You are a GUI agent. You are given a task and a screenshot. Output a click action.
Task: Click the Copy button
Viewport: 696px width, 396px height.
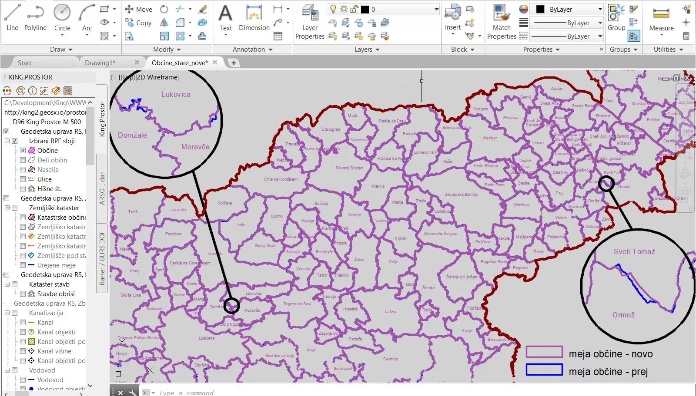coord(138,23)
